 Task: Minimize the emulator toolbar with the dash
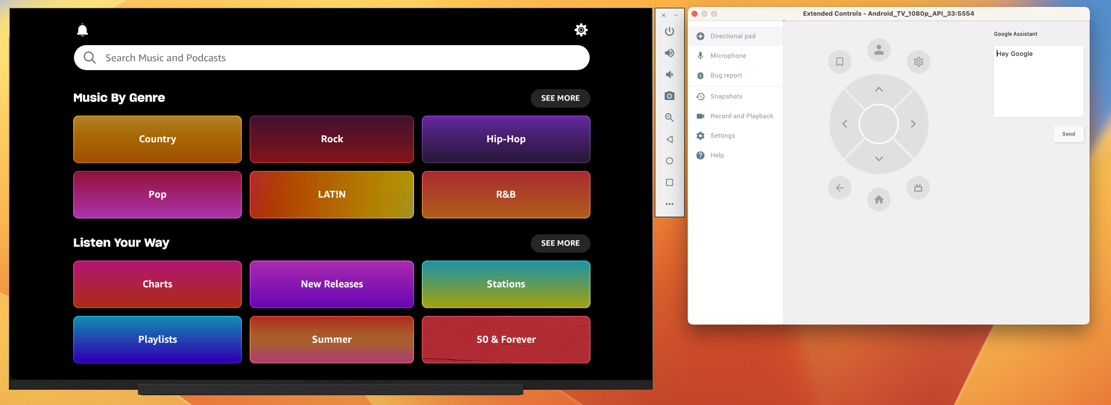(676, 15)
